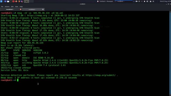This screenshot has width=171, height=96.
Task: Click the nmap -sV command text
Action: click(x=40, y=13)
